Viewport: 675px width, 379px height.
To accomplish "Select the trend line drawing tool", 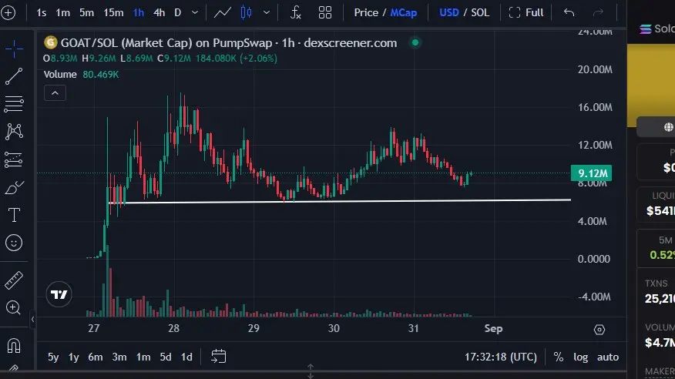I will click(x=14, y=76).
